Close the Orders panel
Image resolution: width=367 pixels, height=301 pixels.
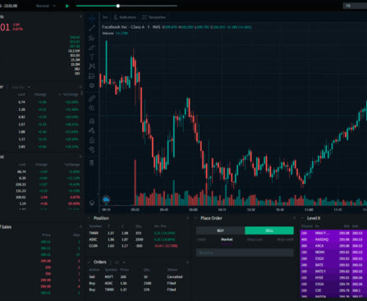(188, 262)
